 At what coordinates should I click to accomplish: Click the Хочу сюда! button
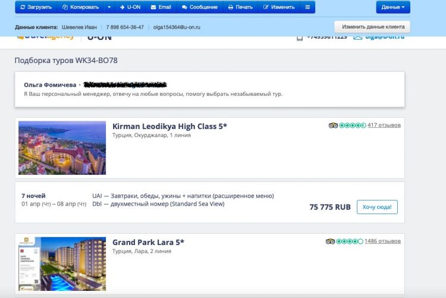(377, 207)
